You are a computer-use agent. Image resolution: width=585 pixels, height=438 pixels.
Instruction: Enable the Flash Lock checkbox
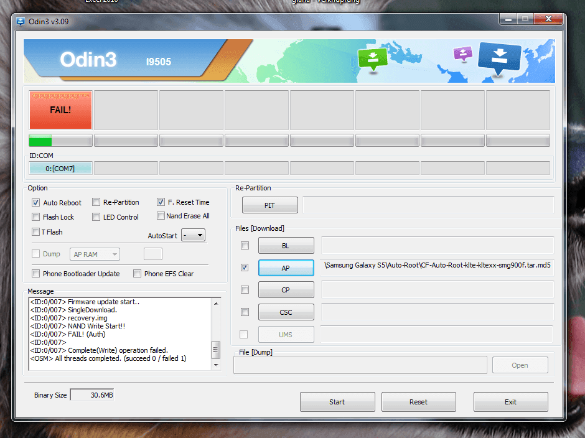[x=36, y=217]
